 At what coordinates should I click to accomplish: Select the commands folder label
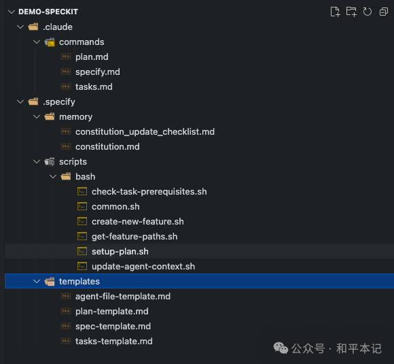(x=82, y=42)
